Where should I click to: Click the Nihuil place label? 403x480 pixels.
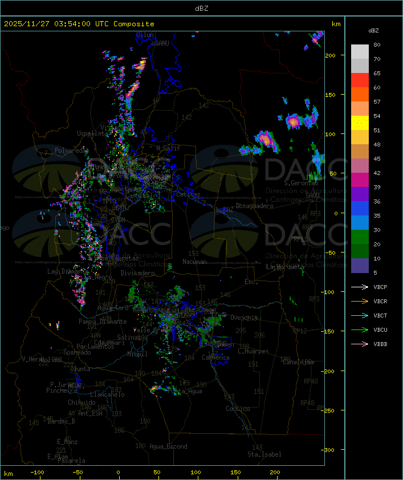tap(137, 354)
